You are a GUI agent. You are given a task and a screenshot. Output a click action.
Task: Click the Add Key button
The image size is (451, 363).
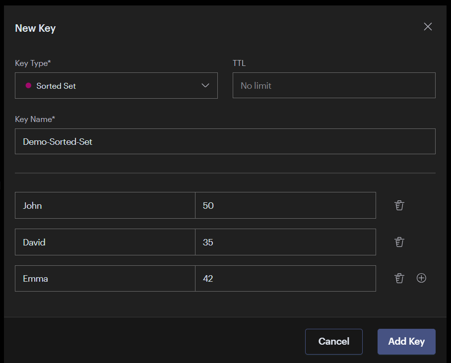pos(406,341)
